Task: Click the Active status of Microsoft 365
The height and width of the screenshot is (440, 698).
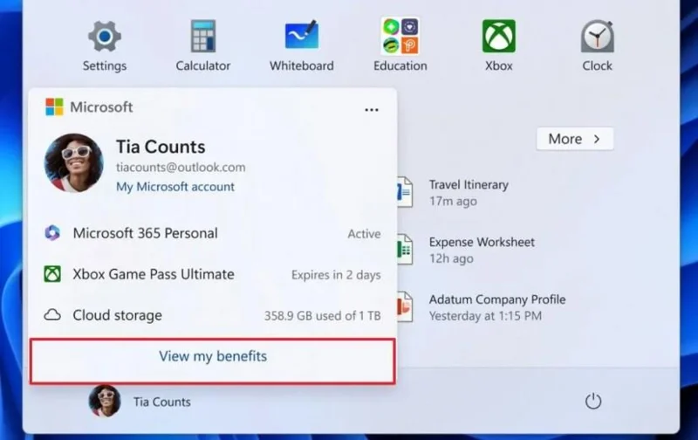Action: point(364,234)
